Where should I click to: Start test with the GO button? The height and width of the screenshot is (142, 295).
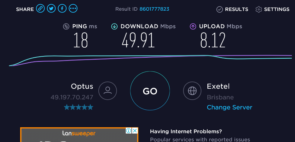tap(150, 91)
